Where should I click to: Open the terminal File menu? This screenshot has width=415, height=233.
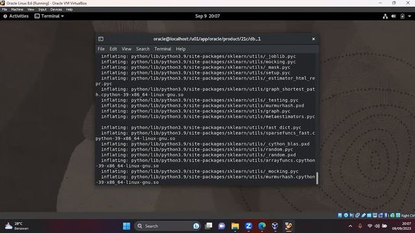click(101, 49)
